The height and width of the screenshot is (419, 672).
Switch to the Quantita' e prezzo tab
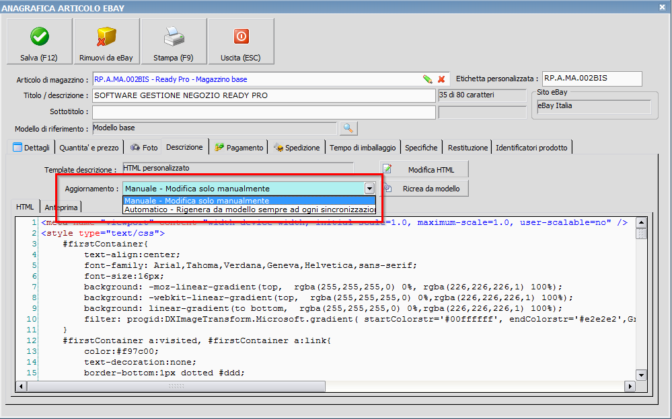[89, 148]
